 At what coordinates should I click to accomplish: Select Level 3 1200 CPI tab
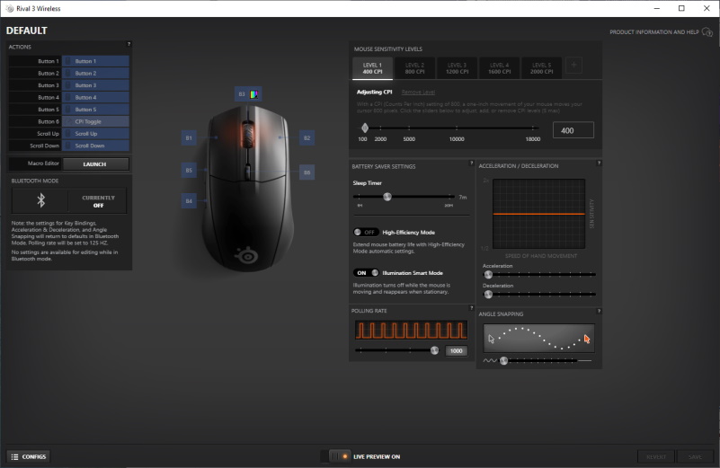[x=457, y=68]
